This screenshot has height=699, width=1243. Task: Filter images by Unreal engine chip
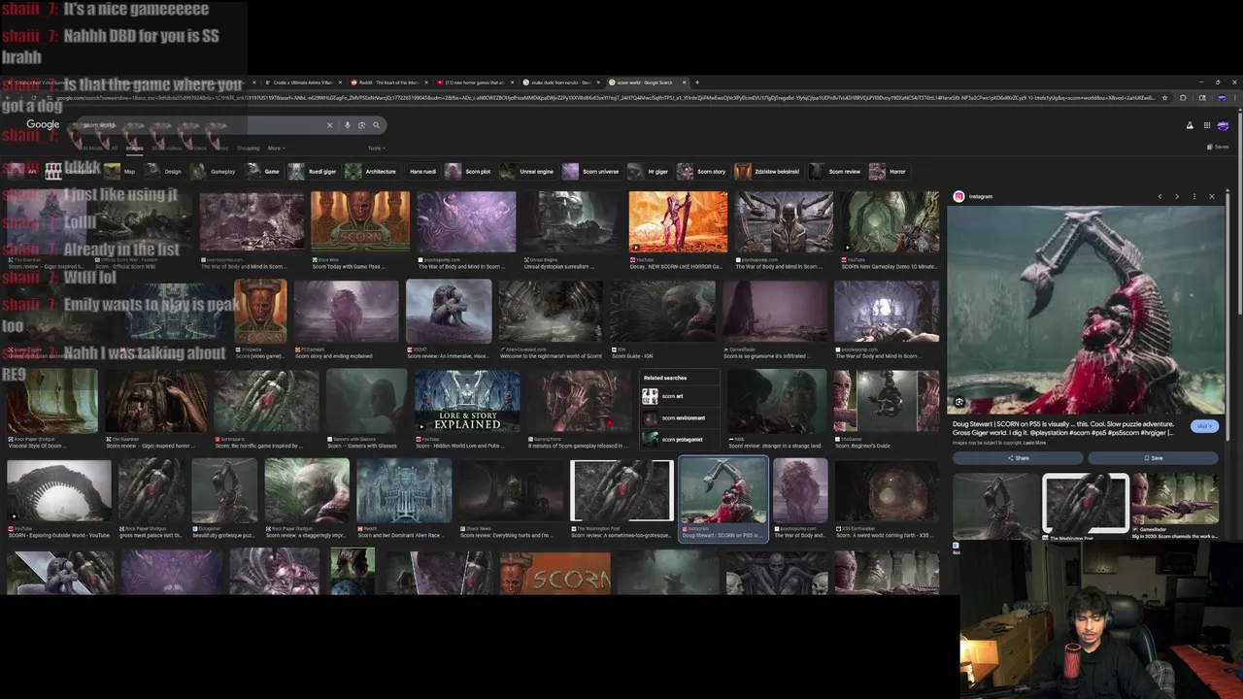(528, 172)
